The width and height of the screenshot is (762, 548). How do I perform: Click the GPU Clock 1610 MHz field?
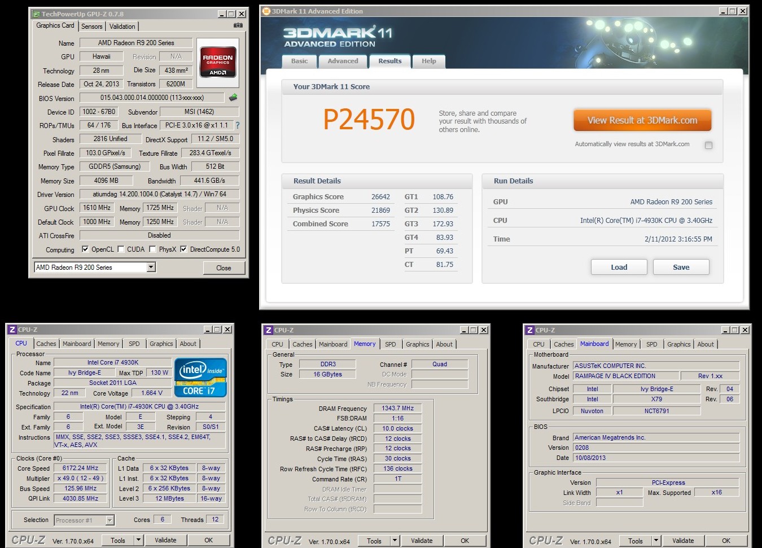(97, 208)
